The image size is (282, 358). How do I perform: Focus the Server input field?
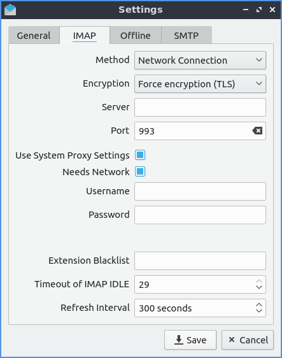[200, 107]
